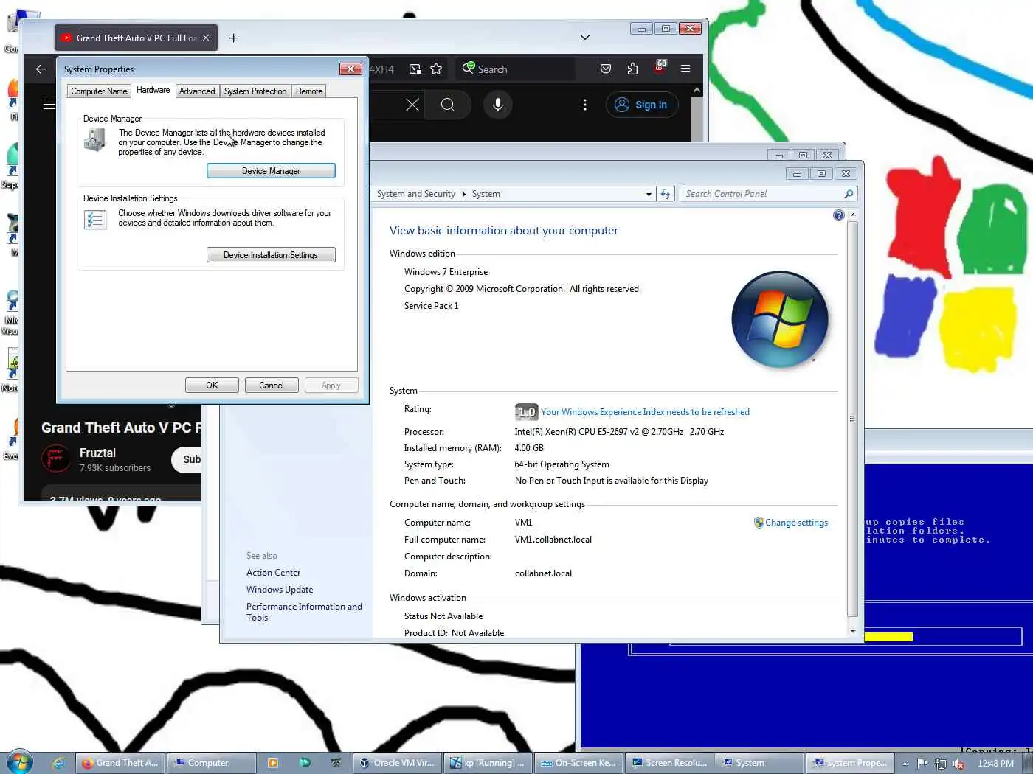This screenshot has width=1033, height=774.
Task: Sign in to YouTube
Action: [641, 105]
